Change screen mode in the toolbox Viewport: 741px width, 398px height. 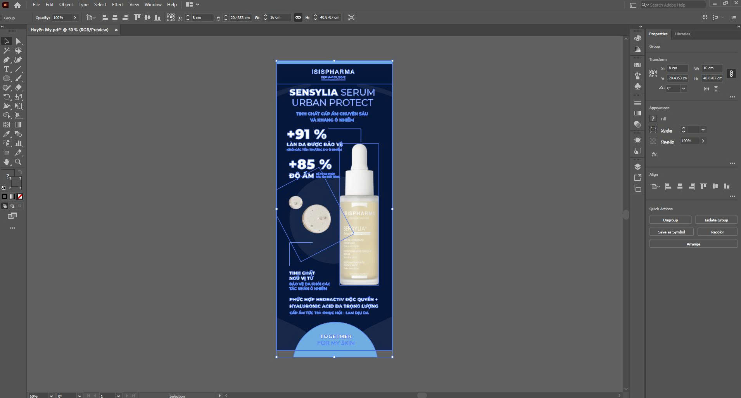[12, 216]
